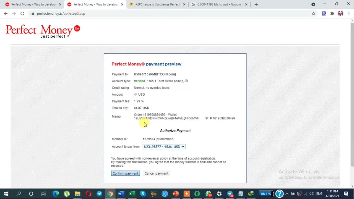This screenshot has height=199, width=354.
Task: Open the Account to pay from dropdown
Action: pyautogui.click(x=164, y=147)
